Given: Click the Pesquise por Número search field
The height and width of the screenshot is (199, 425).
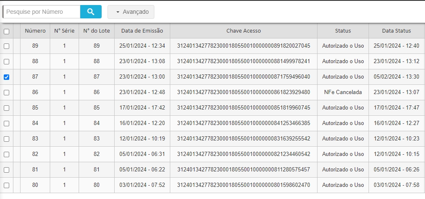Looking at the screenshot, I should point(42,12).
